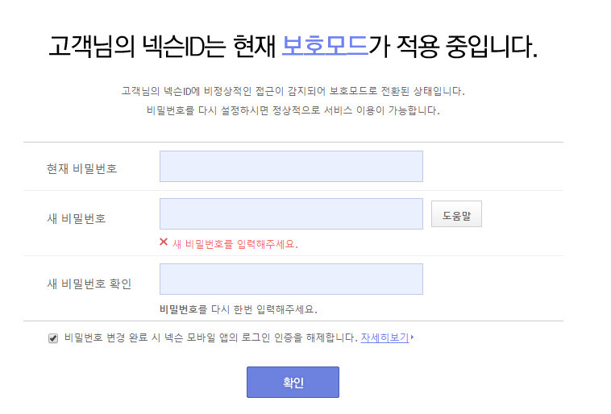Click the 새 비밀번호 확인 label
The width and height of the screenshot is (611, 414).
(89, 284)
